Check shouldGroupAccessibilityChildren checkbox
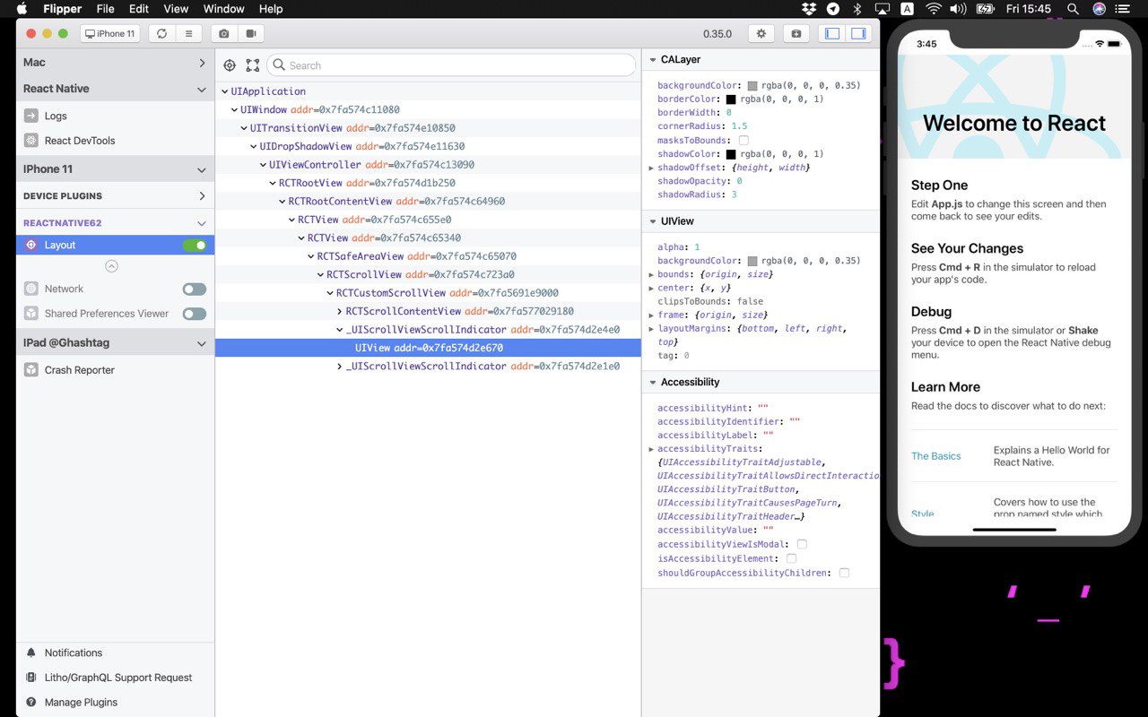Screen dimensions: 1148x717 [844, 573]
